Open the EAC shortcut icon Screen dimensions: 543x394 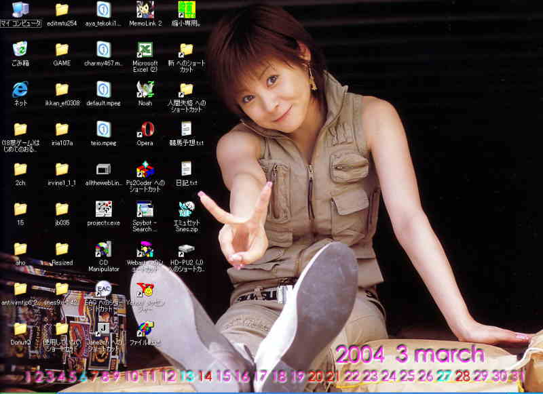[x=103, y=289]
